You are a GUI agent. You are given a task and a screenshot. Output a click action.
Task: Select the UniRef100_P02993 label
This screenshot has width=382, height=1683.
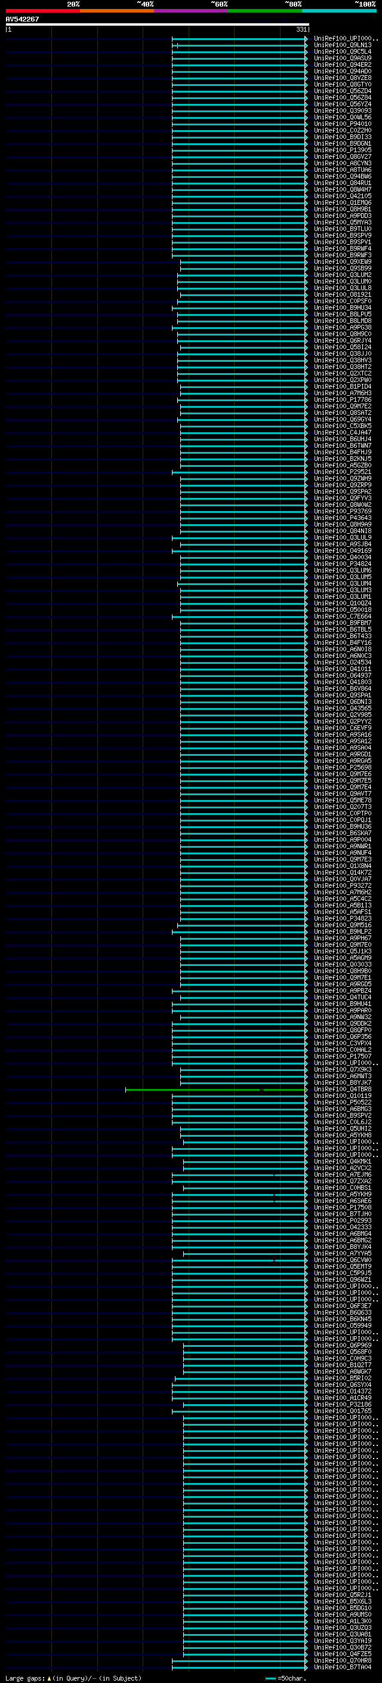[x=343, y=1220]
